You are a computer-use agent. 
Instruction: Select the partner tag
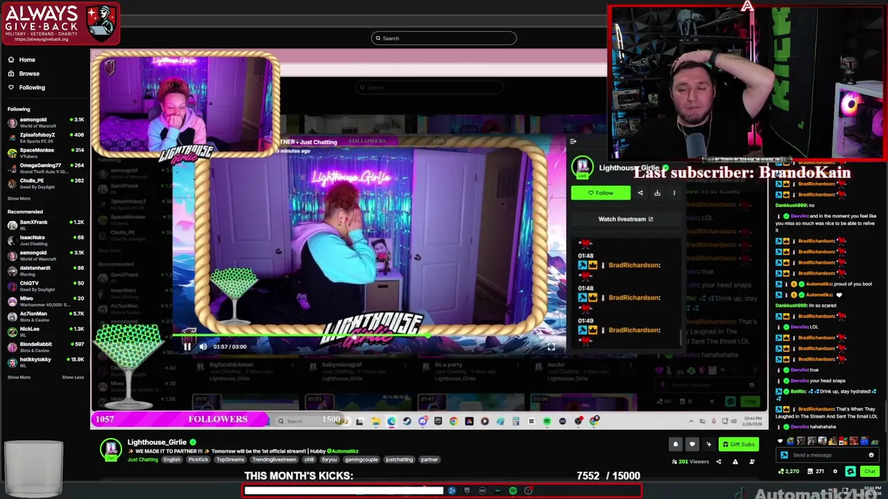tap(429, 459)
